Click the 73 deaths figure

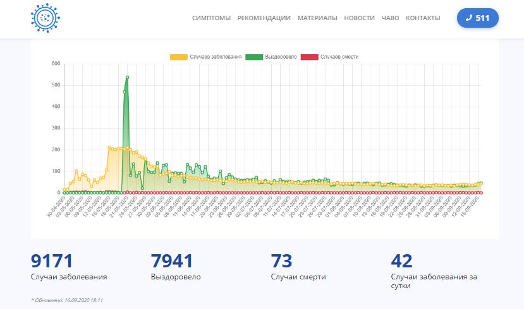284,261
